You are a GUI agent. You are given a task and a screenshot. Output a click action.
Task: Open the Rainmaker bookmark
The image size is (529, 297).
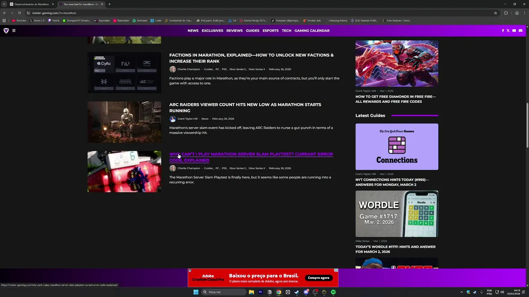[121, 21]
